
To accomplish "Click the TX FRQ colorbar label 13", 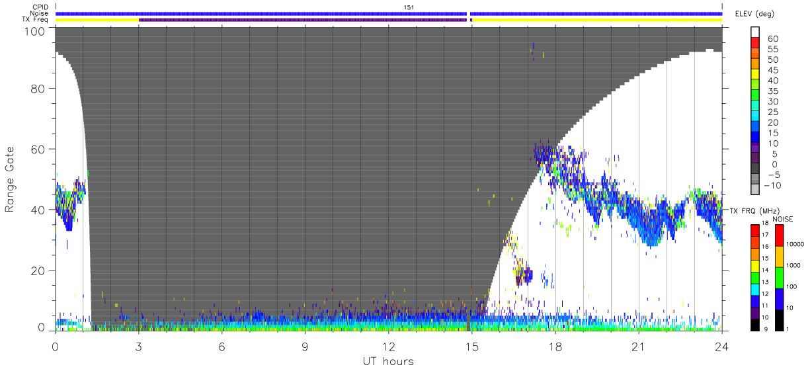I will coord(766,282).
